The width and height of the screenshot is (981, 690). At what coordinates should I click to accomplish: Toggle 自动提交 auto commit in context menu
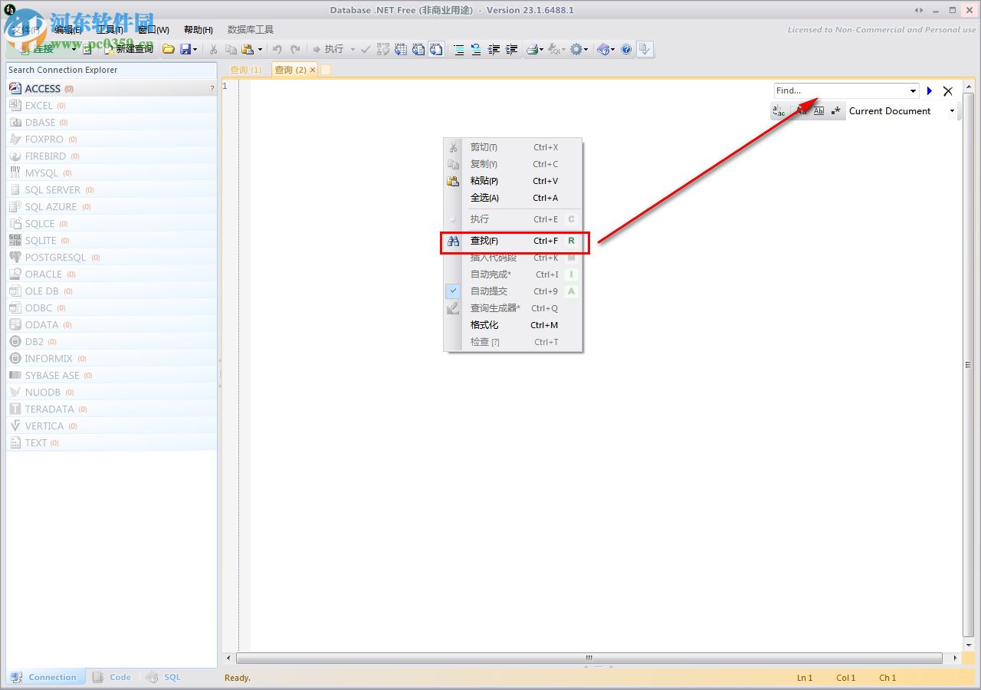(x=489, y=291)
